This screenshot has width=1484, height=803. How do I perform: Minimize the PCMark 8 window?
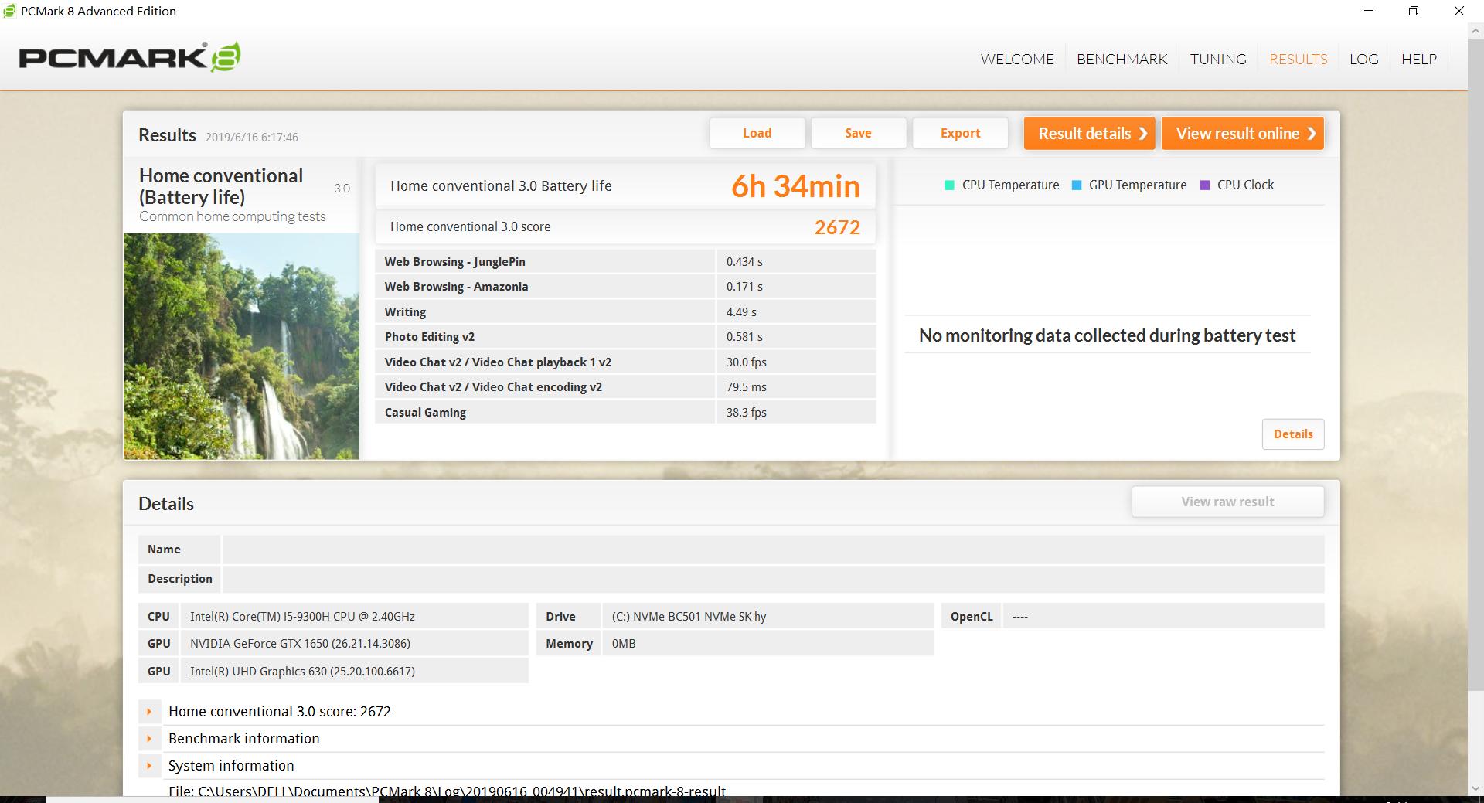1370,11
